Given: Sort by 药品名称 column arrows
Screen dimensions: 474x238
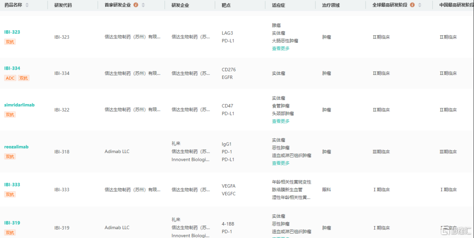Looking at the screenshot, I should coord(27,5).
